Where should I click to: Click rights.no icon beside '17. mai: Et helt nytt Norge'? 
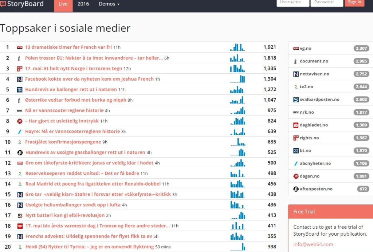[x=20, y=69]
